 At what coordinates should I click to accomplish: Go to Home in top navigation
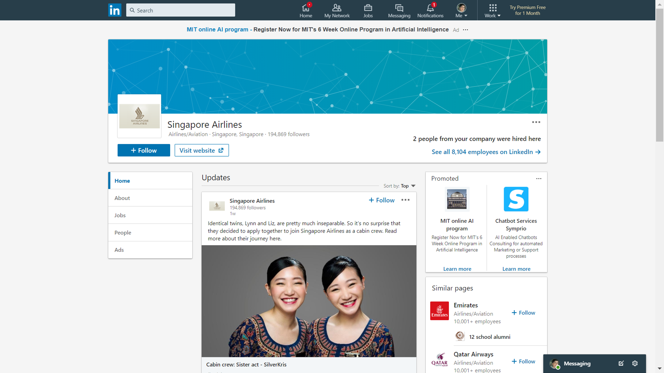(x=306, y=11)
